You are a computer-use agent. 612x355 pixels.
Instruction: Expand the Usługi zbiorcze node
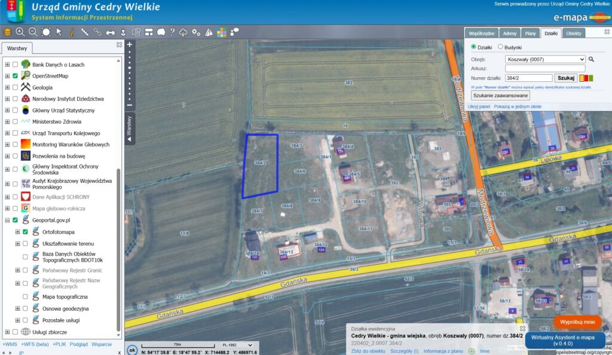coord(7,332)
